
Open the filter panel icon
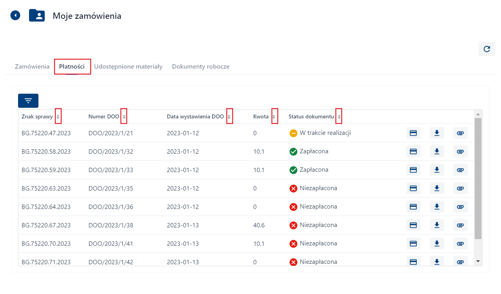click(x=28, y=100)
